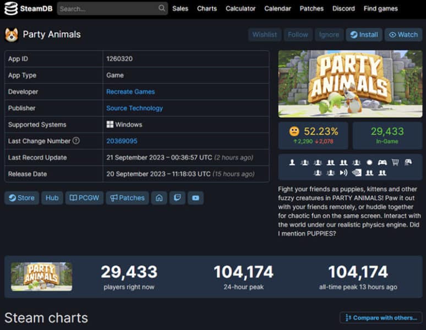Click the large Party Animals header image
Image resolution: width=426 pixels, height=330 pixels.
coord(350,84)
